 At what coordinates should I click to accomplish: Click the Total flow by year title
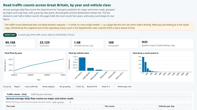13,53
